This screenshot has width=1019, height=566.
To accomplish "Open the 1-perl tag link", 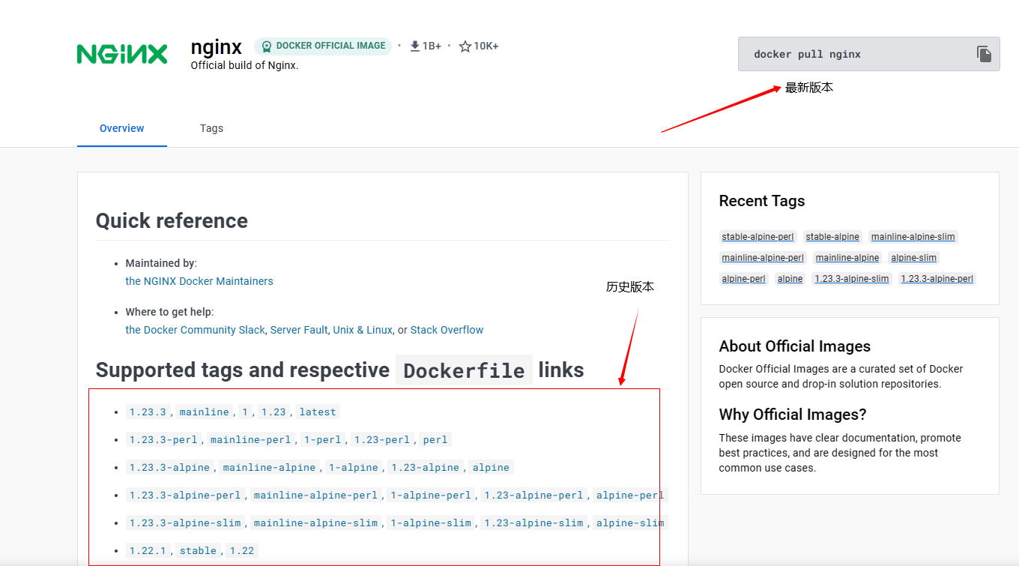I will pos(323,439).
